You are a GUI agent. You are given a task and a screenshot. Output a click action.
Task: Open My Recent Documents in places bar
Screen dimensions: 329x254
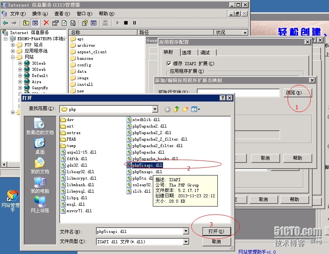(x=40, y=126)
